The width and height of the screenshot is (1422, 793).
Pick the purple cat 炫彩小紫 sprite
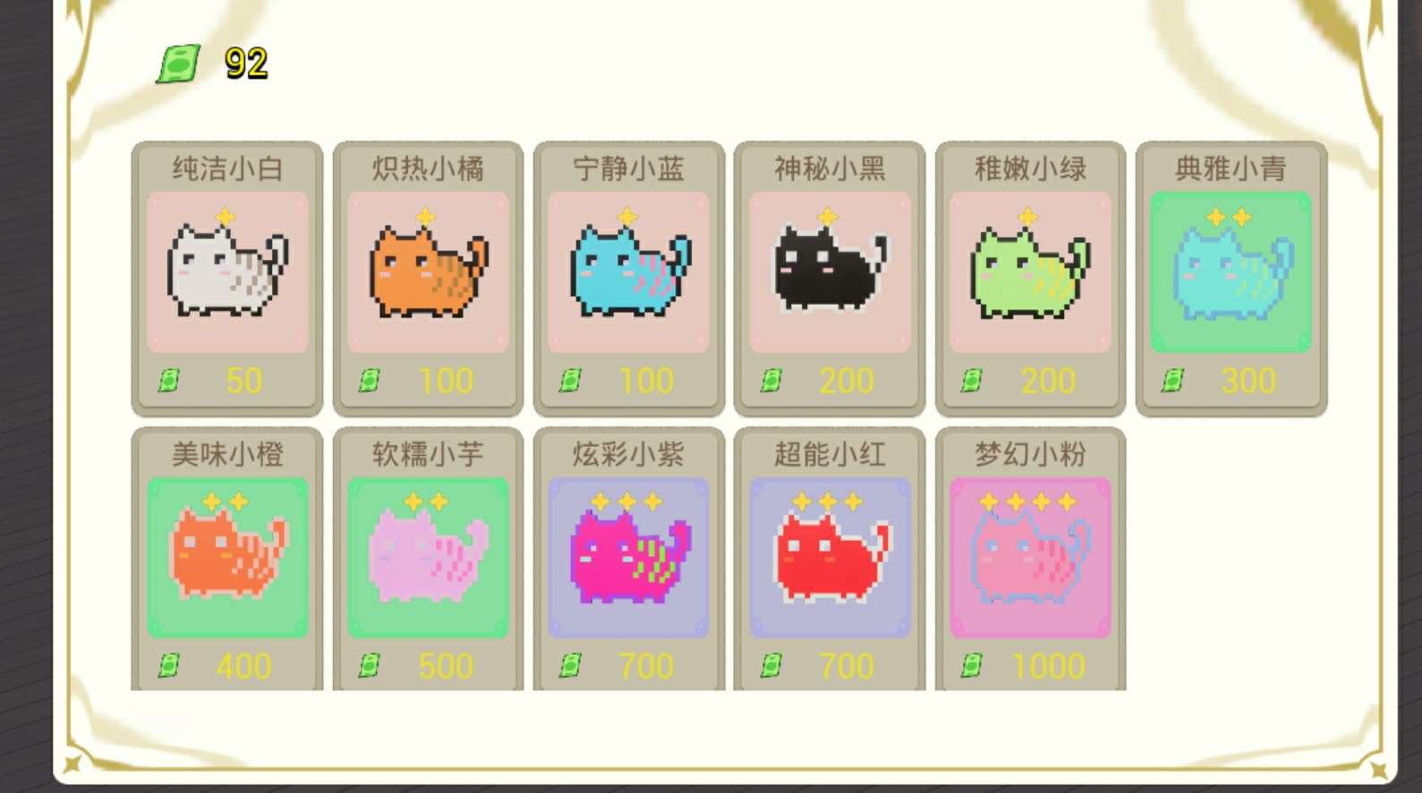tap(630, 555)
